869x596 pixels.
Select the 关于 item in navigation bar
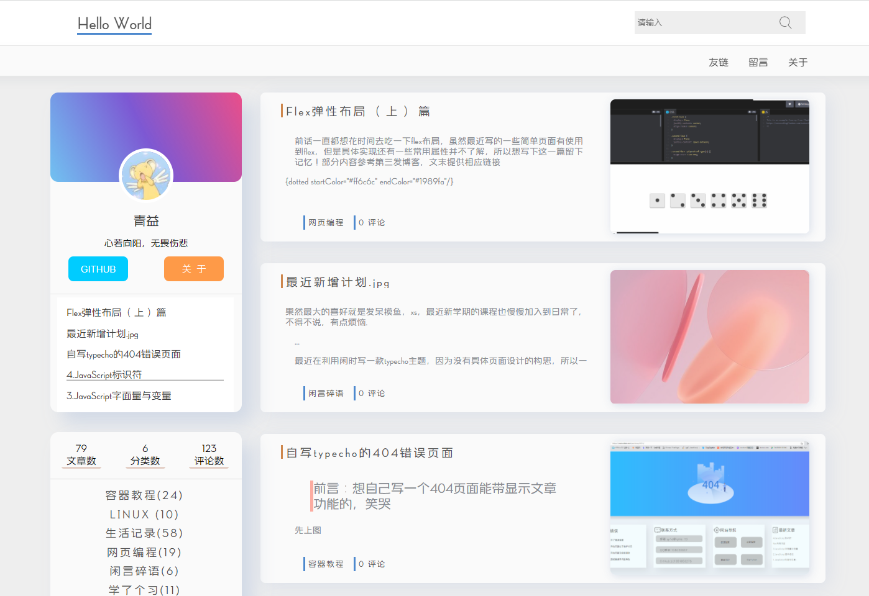click(x=798, y=62)
